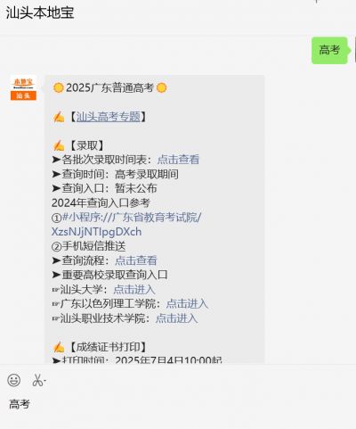Viewport: 356px width, 429px height.
Task: Open 汕头大学 点击进入 link
Action: (x=134, y=289)
